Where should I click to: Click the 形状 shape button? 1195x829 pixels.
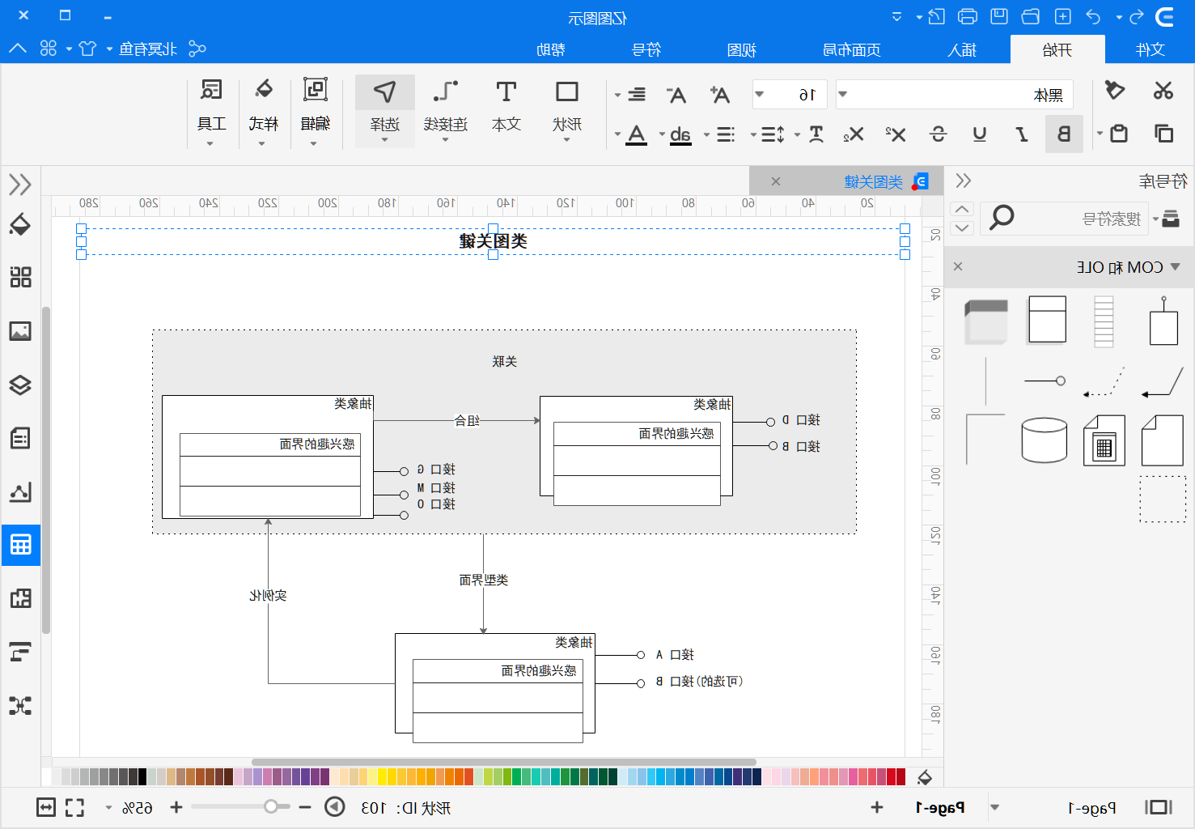tap(567, 110)
